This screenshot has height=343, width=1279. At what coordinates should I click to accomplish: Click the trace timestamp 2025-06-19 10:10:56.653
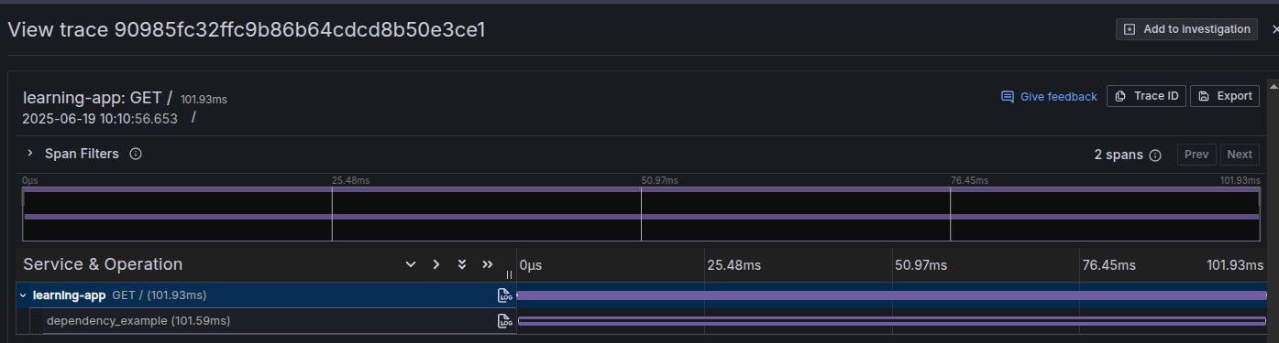100,119
